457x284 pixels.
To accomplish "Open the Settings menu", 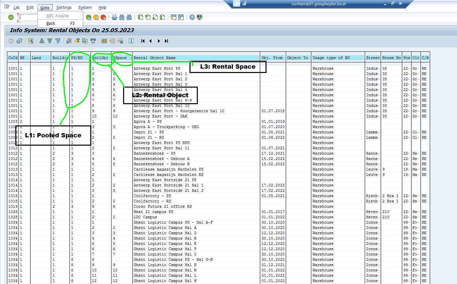I will [x=64, y=8].
